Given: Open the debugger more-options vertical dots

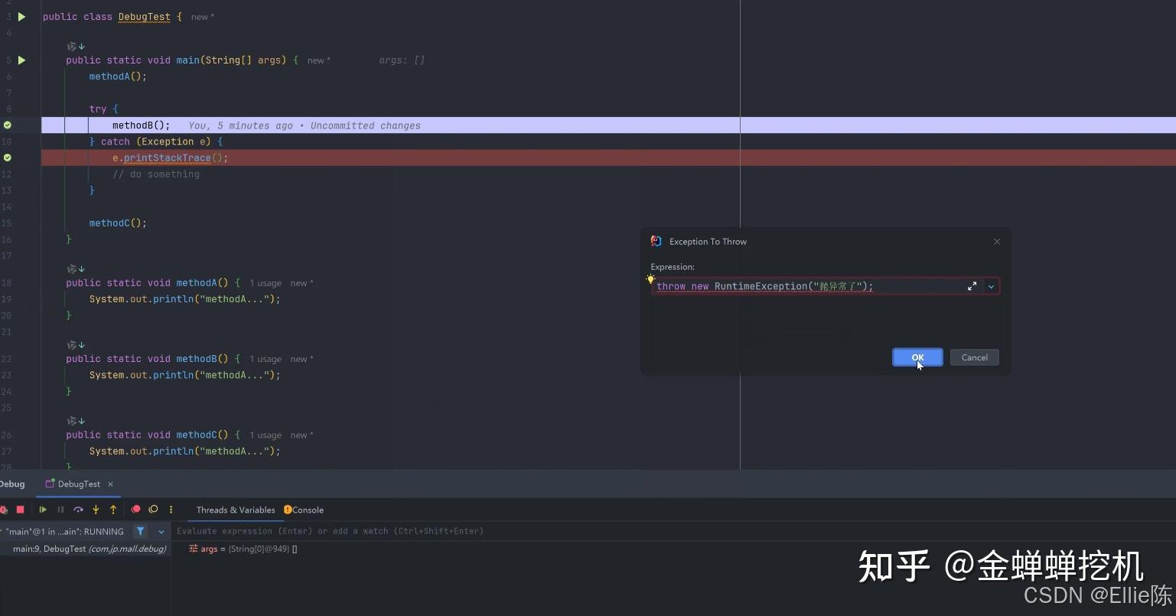Looking at the screenshot, I should (171, 510).
